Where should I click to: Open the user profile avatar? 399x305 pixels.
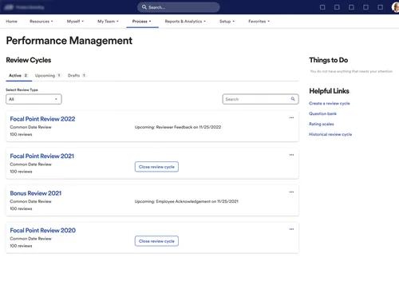coord(396,7)
